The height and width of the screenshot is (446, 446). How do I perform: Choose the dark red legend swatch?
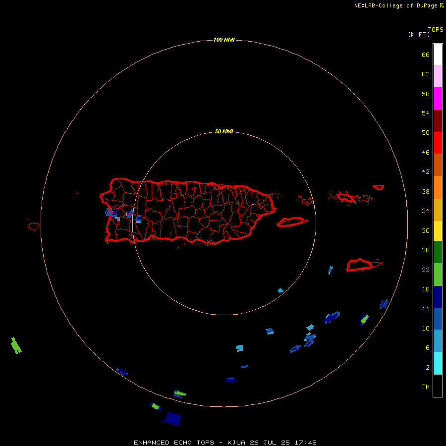coord(438,120)
